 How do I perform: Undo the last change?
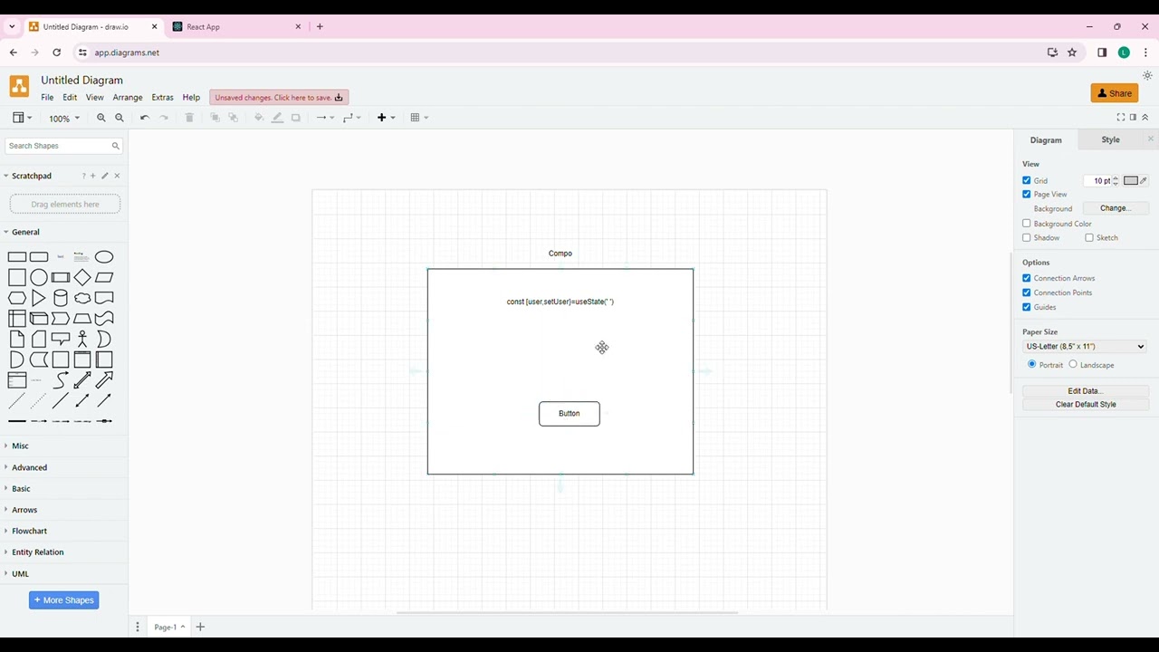click(145, 118)
